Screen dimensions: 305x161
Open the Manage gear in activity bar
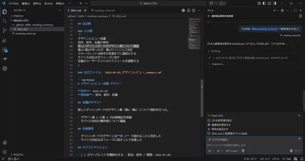coord(4,152)
